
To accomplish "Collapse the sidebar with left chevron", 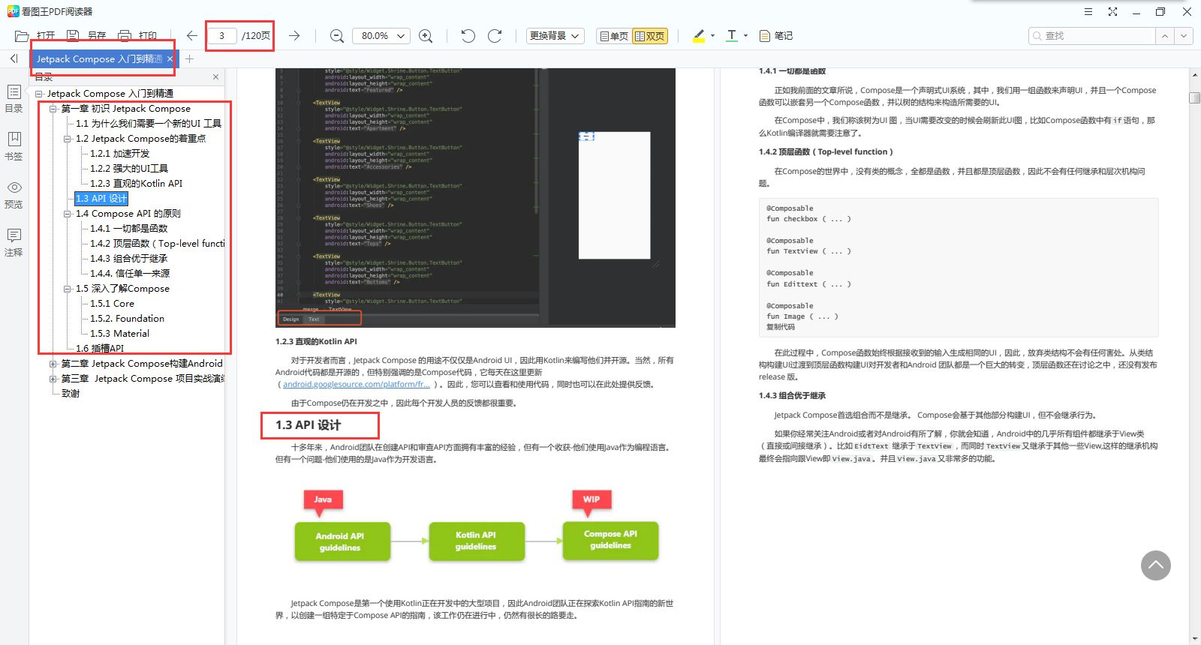I will 14,58.
